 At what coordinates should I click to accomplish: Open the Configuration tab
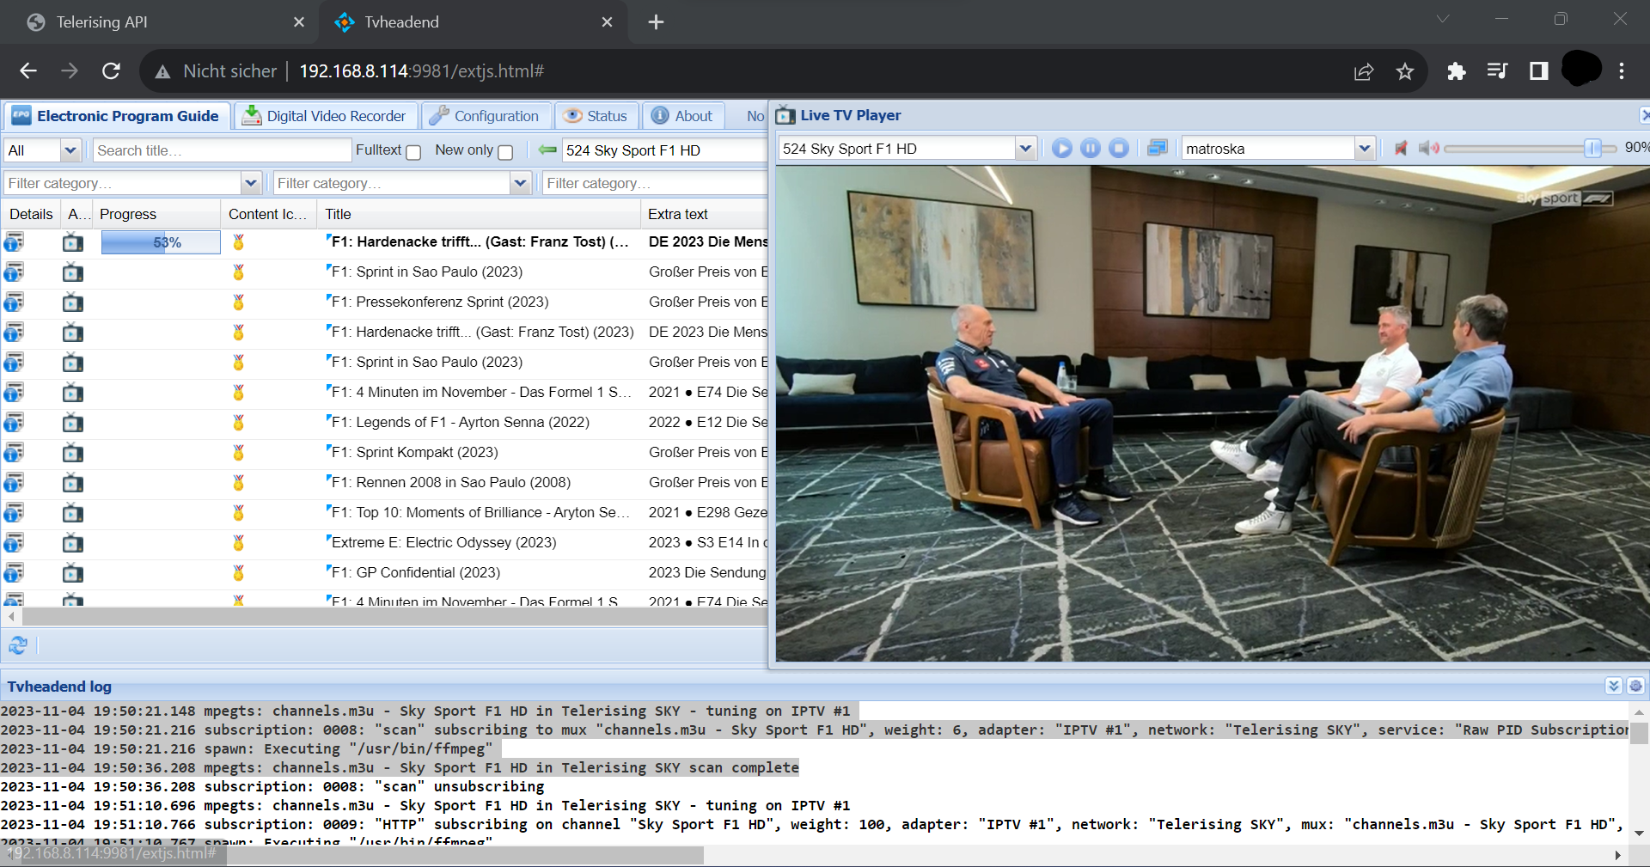tap(486, 116)
